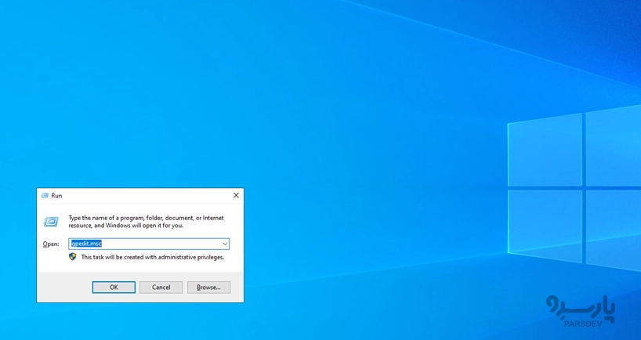Click the Run icon in the title bar
The width and height of the screenshot is (641, 340).
click(45, 196)
